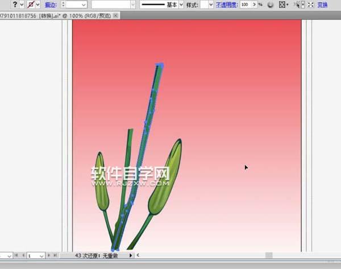Expand the opacity slider arrow

coord(254,5)
